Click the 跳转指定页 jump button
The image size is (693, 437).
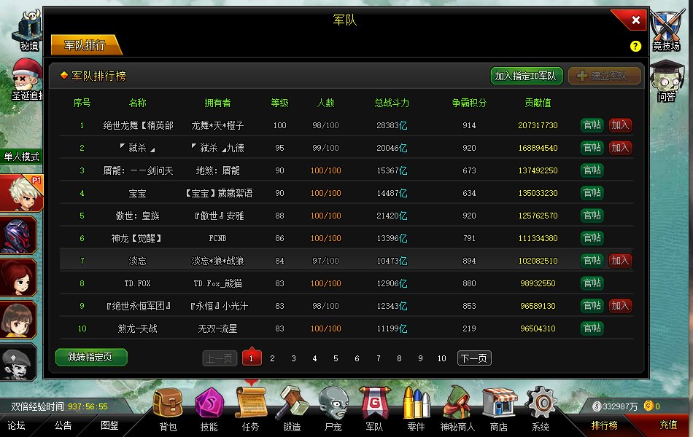[x=90, y=357]
